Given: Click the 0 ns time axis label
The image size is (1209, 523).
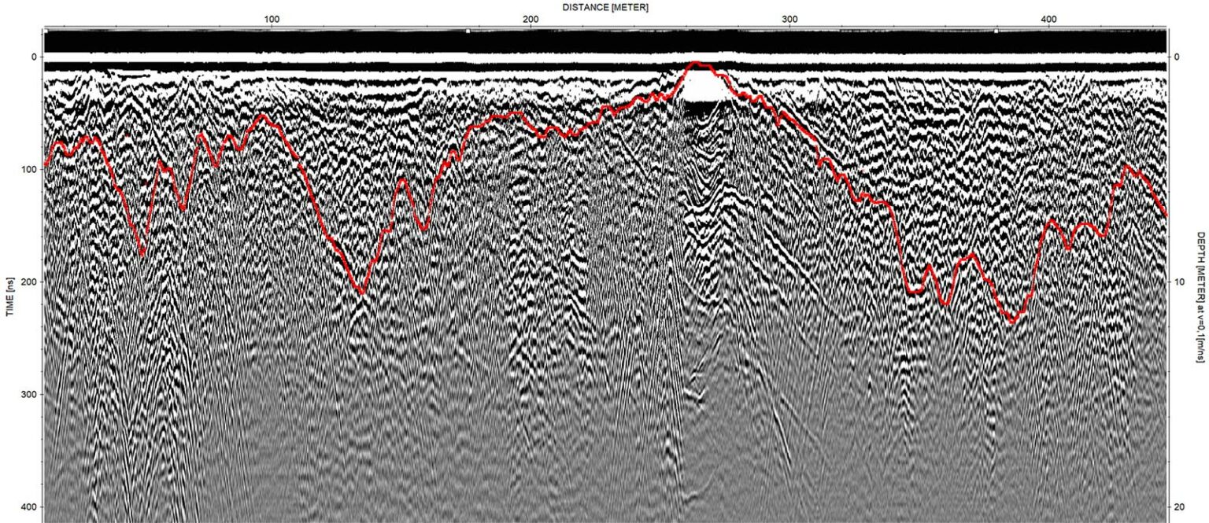Looking at the screenshot, I should tap(34, 57).
